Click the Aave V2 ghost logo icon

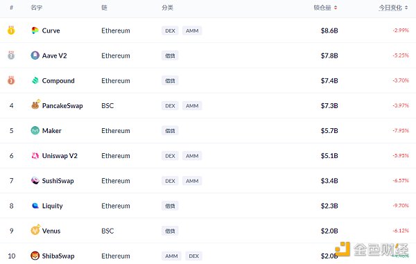[35, 55]
